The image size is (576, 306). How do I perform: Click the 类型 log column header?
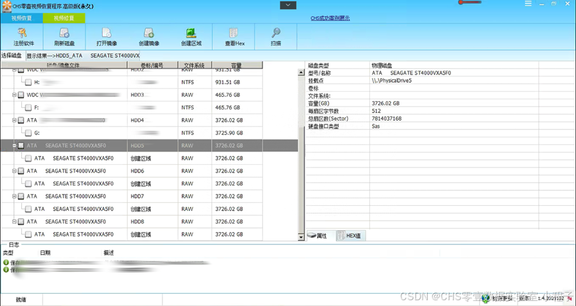click(8, 253)
